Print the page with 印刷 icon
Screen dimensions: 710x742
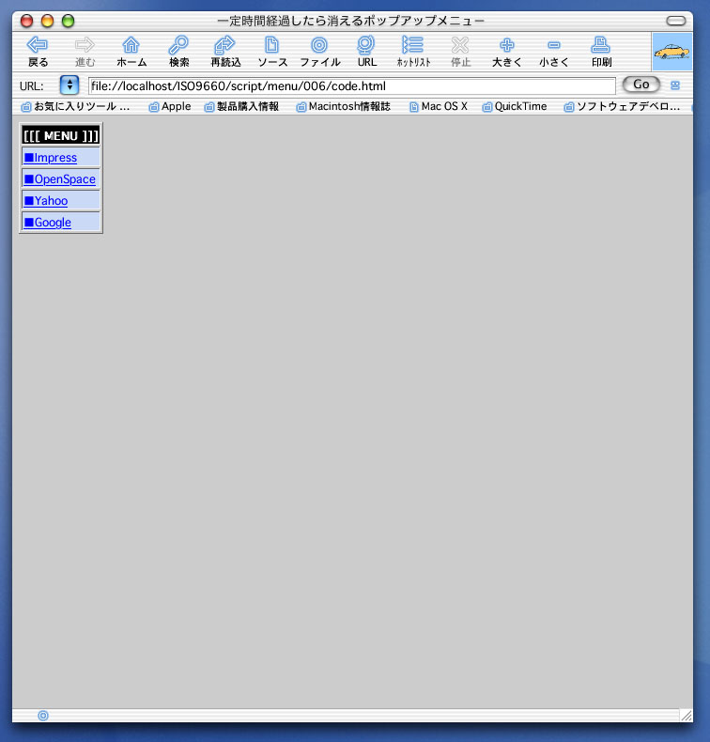601,45
